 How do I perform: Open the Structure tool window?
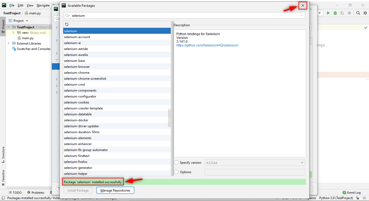3,155
